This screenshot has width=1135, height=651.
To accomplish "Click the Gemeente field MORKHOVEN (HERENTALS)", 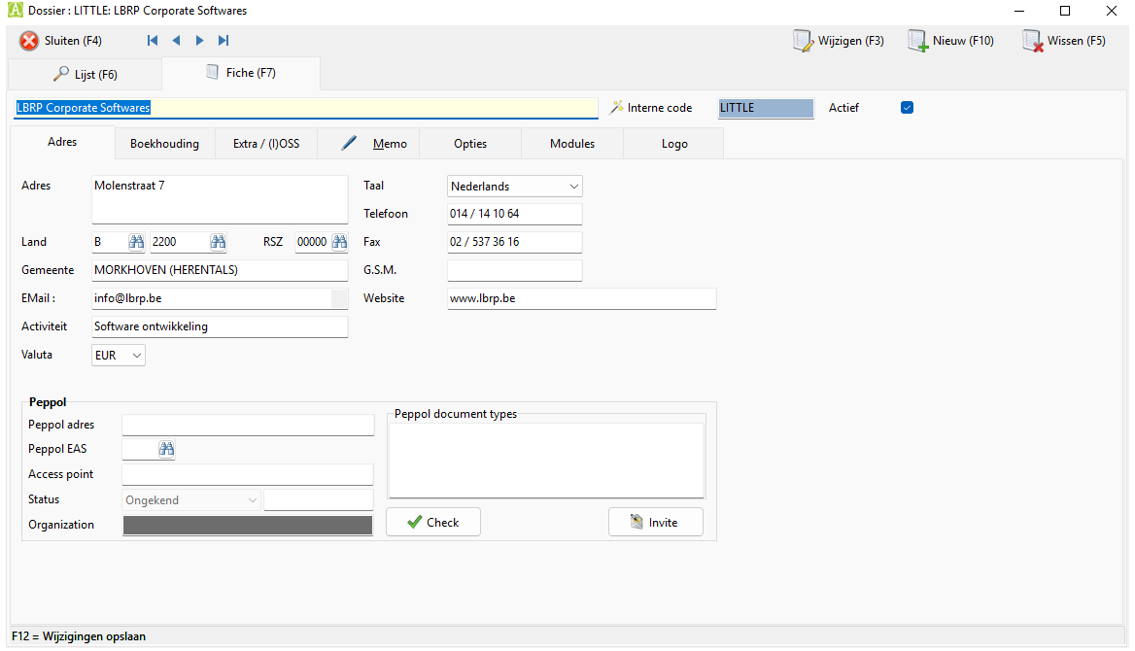I will coord(220,270).
